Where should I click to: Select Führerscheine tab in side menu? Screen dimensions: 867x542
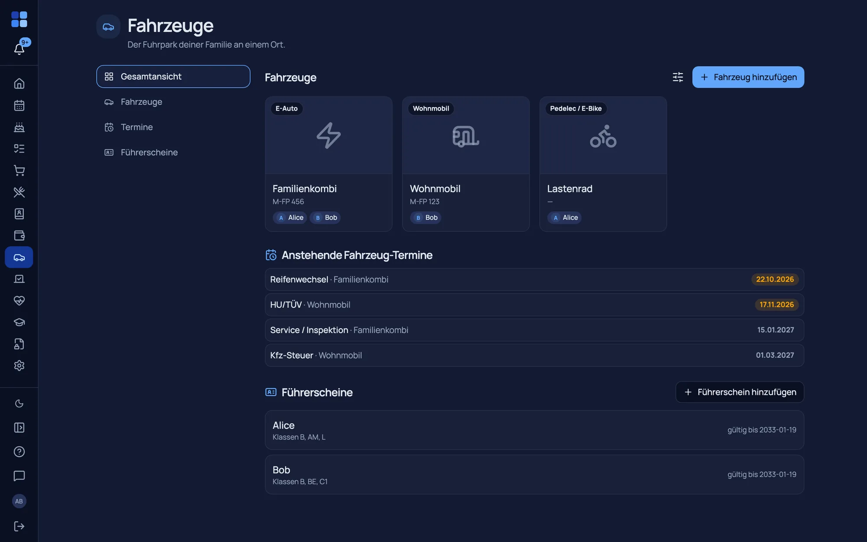173,152
